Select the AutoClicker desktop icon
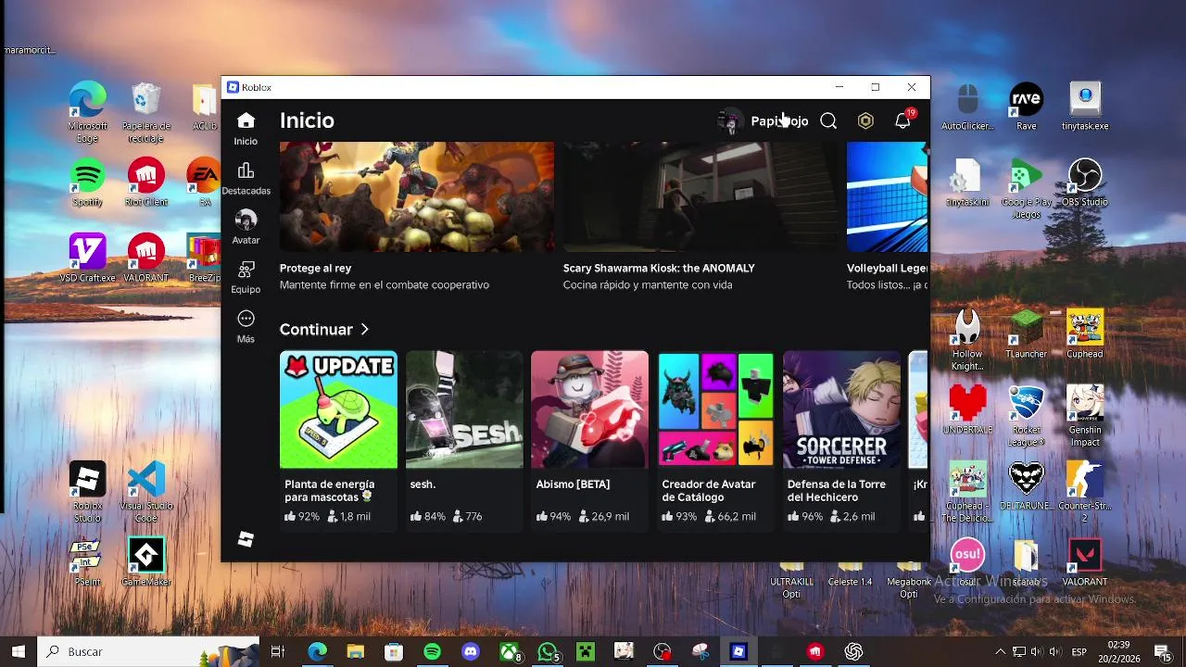This screenshot has width=1186, height=667. coord(967,107)
